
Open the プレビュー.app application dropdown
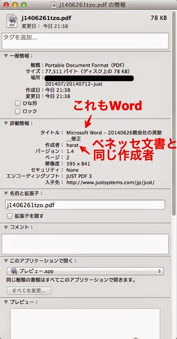[x=85, y=271]
